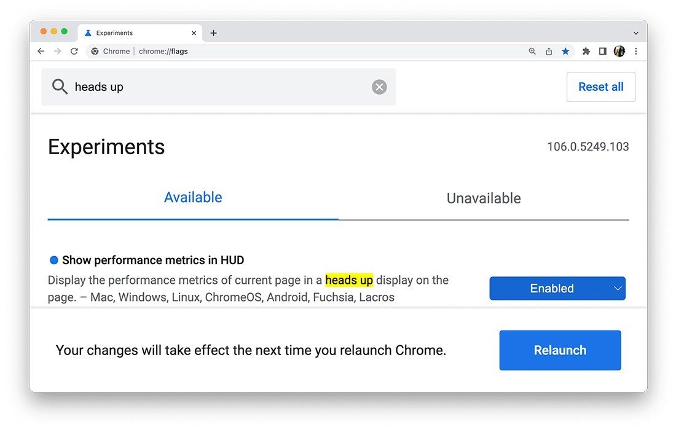The image size is (676, 430).
Task: Switch to the Available tab
Action: click(x=193, y=198)
